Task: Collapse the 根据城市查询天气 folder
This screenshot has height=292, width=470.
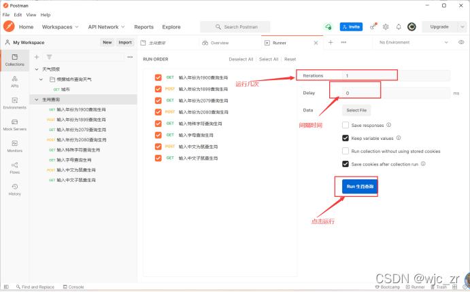Action: click(x=41, y=79)
